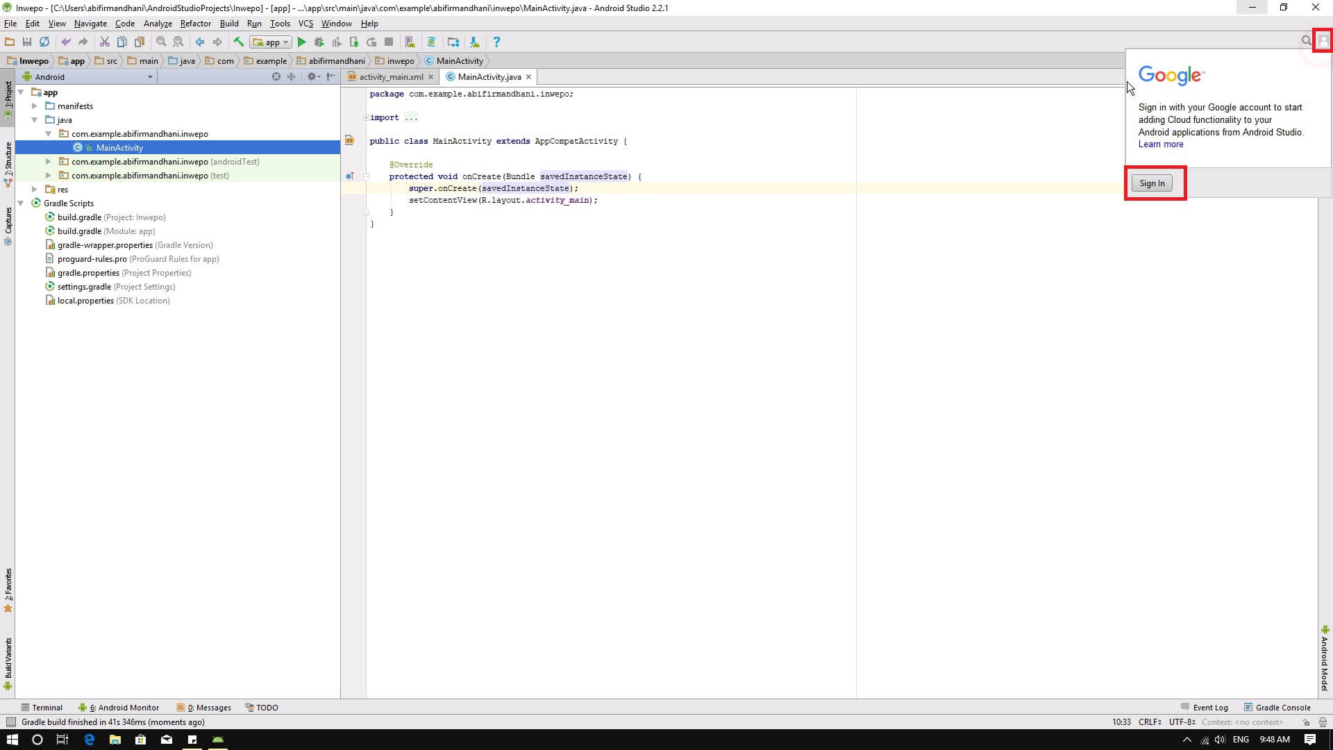Switch to activity_main.xml tab
Image resolution: width=1333 pixels, height=750 pixels.
(390, 77)
